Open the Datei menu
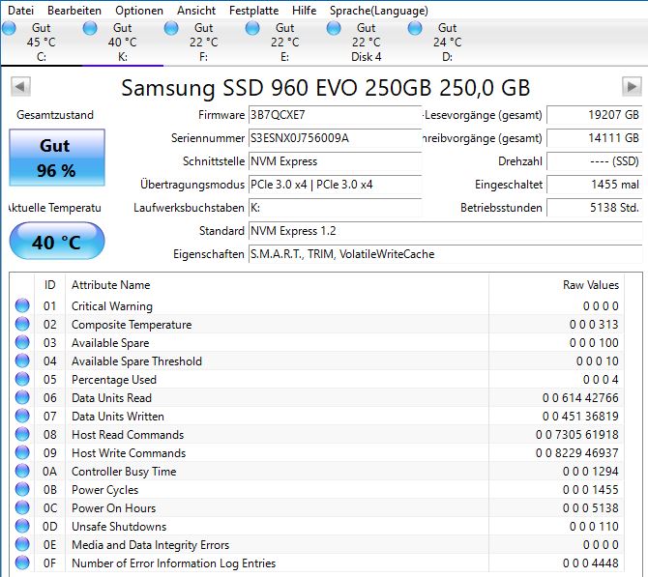Image resolution: width=648 pixels, height=577 pixels. click(x=20, y=11)
